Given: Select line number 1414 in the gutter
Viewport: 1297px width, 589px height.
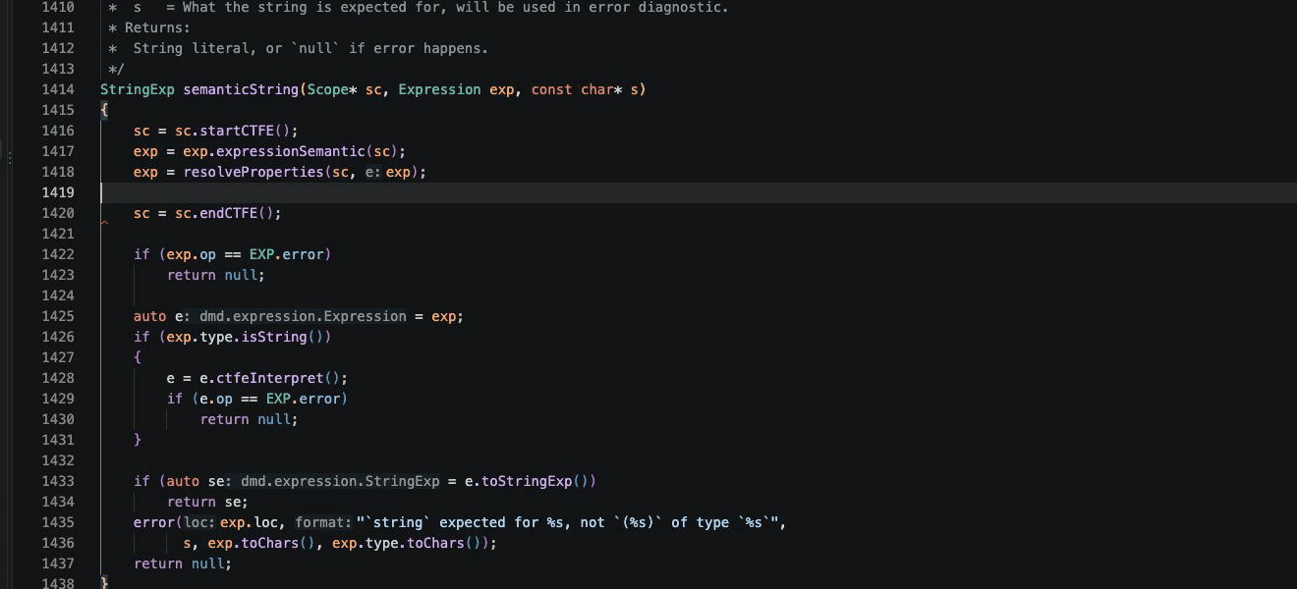Looking at the screenshot, I should [57, 89].
